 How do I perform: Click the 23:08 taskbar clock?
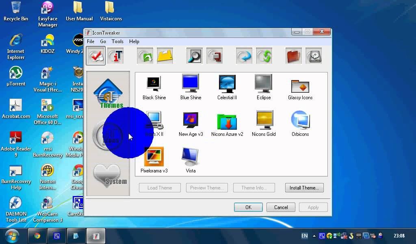pos(399,236)
